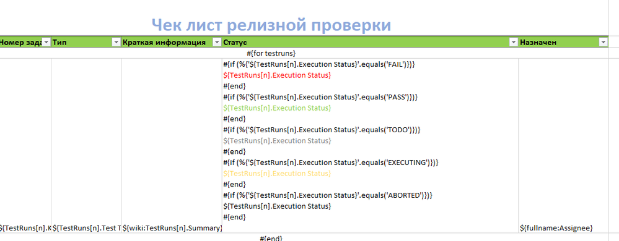Click the condition line with equals('EXECUTING')
Viewport: 619px width, 241px height.
331,163
